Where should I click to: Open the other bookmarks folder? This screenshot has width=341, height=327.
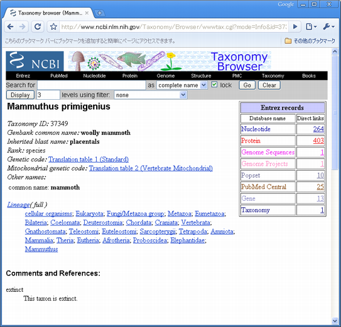click(x=310, y=41)
